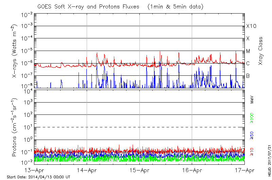Click the 13-Apr starting date label
Screen dimensions: 272x180
pyautogui.click(x=34, y=170)
